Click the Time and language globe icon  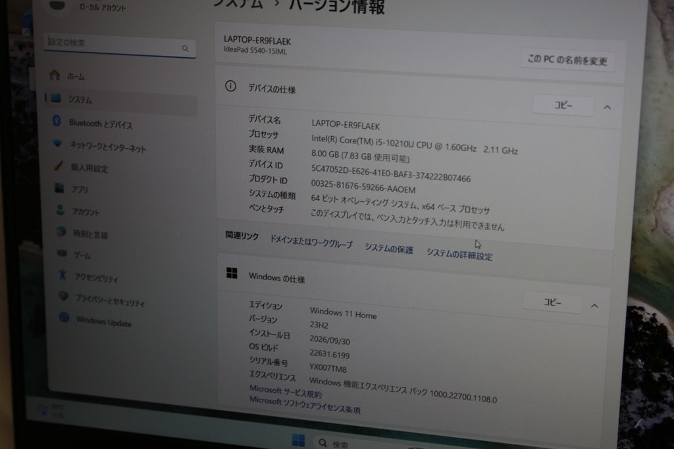pos(61,232)
